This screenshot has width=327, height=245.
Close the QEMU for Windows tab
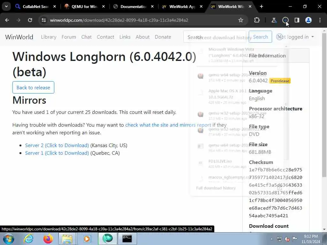point(103,7)
